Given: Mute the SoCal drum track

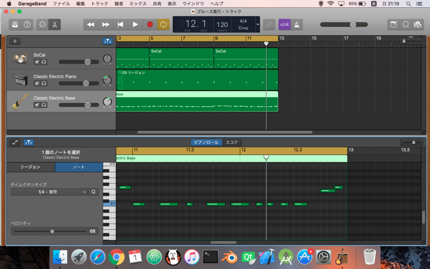Looking at the screenshot, I should pyautogui.click(x=37, y=62).
